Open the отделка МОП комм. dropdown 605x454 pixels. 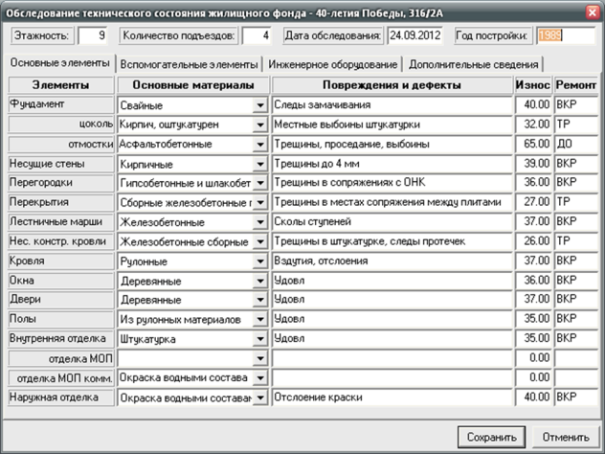pyautogui.click(x=260, y=378)
